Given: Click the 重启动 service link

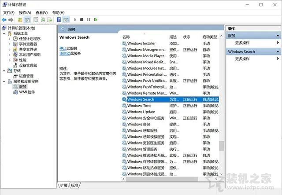Looking at the screenshot, I should click(64, 53).
